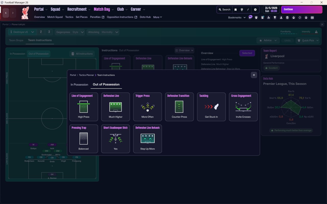Go forward using the right arrow button
The image size is (327, 204).
click(x=13, y=13)
